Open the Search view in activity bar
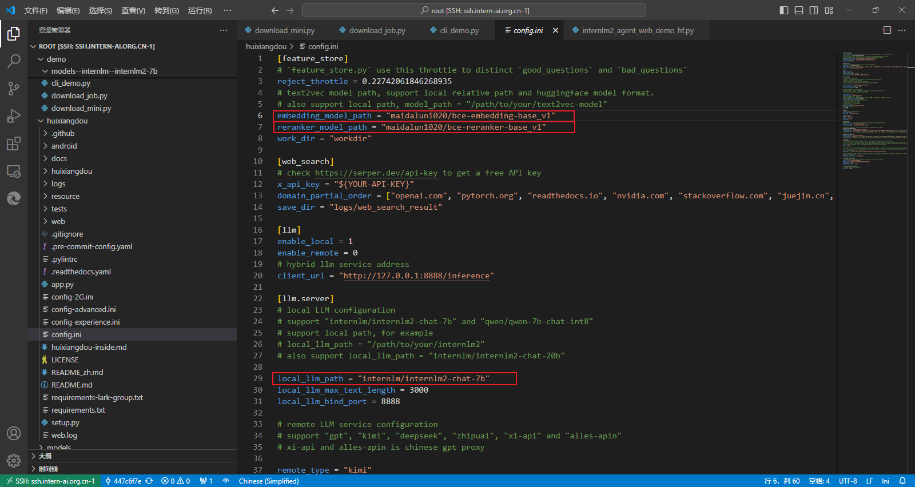 coord(14,61)
